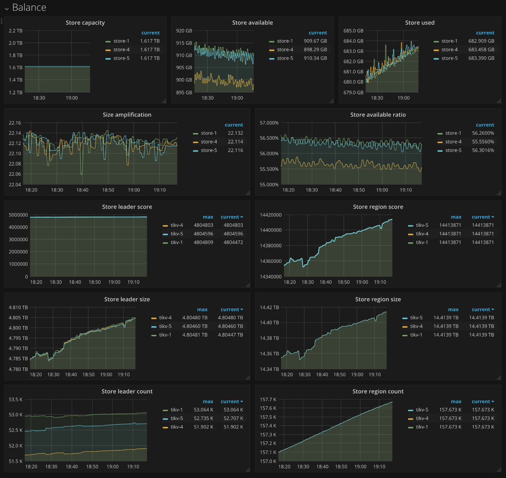Click the Store used panel resize handle
506x478 pixels.
499,101
